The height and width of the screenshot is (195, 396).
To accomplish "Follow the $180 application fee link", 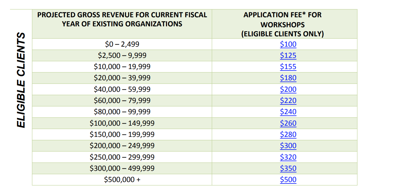I will tap(288, 78).
